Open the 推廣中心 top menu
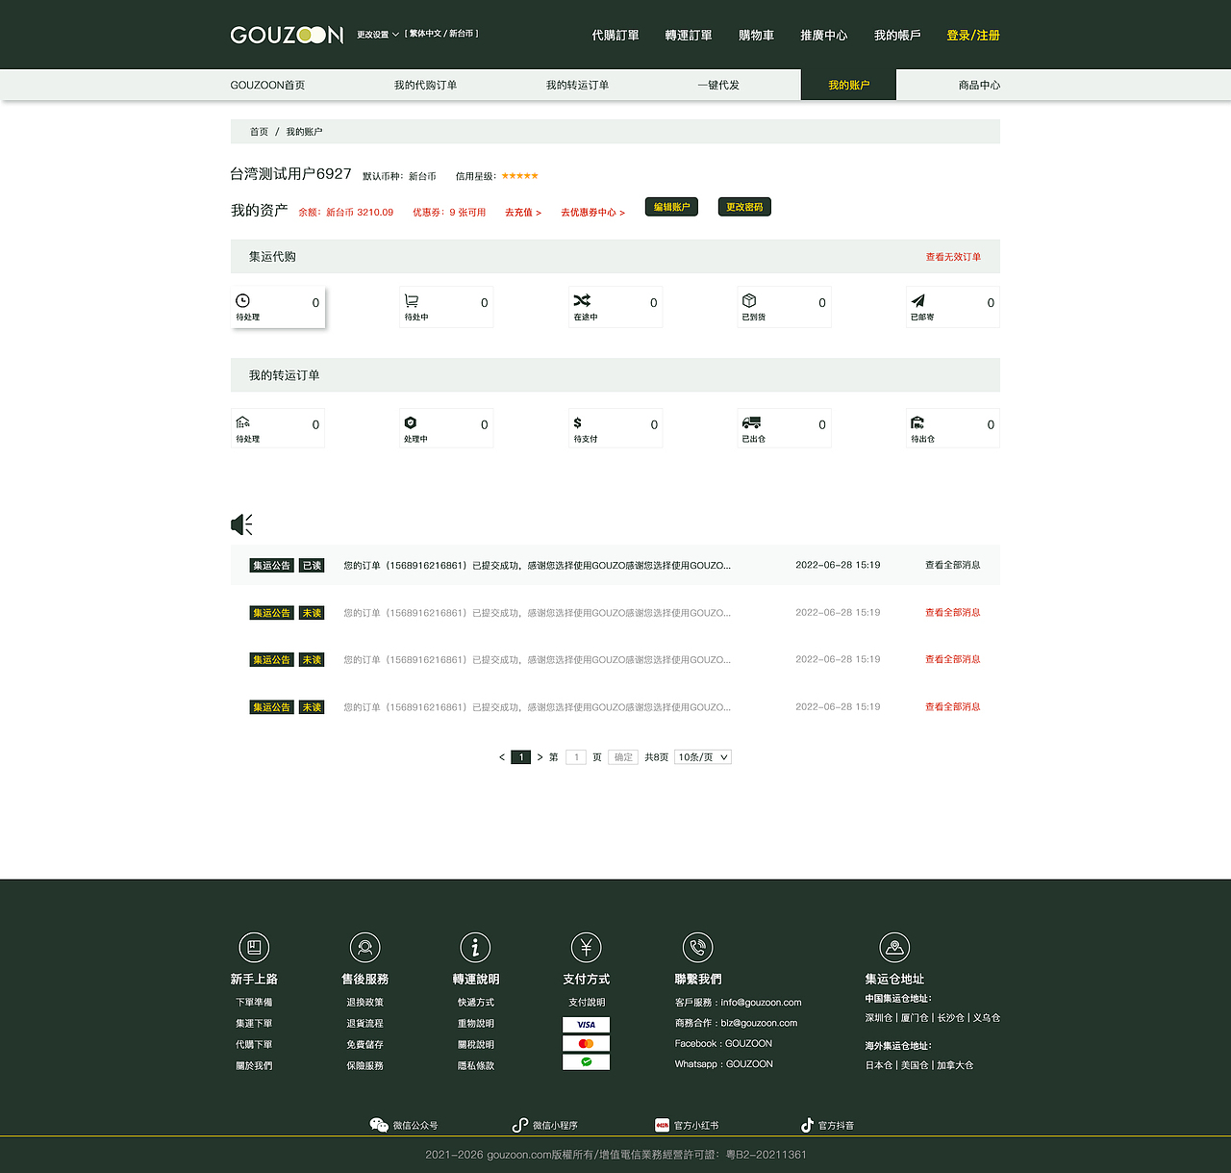The width and height of the screenshot is (1231, 1173). 824,36
